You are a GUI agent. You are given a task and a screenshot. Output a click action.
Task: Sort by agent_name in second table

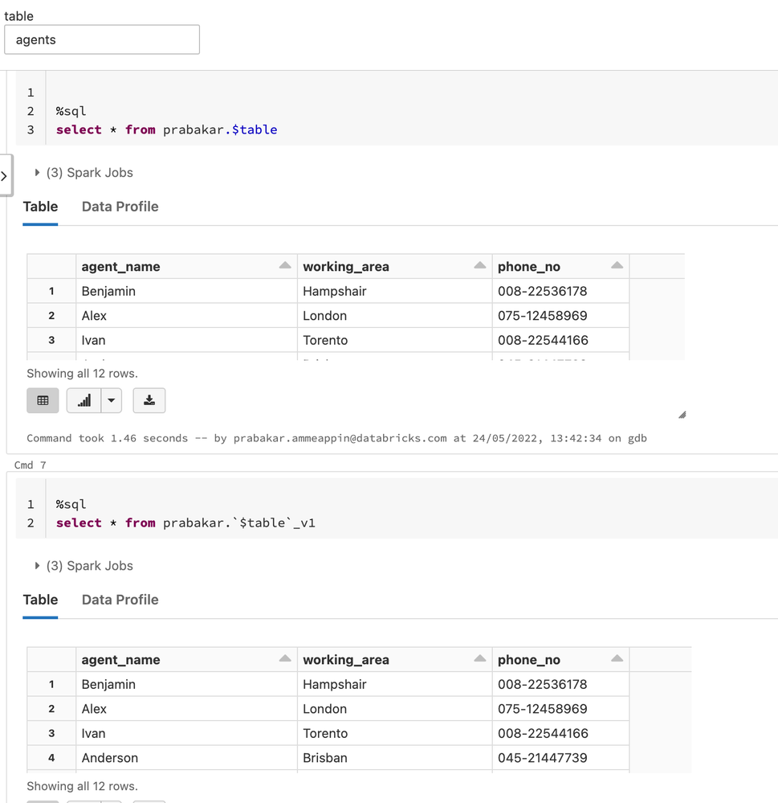pos(284,659)
